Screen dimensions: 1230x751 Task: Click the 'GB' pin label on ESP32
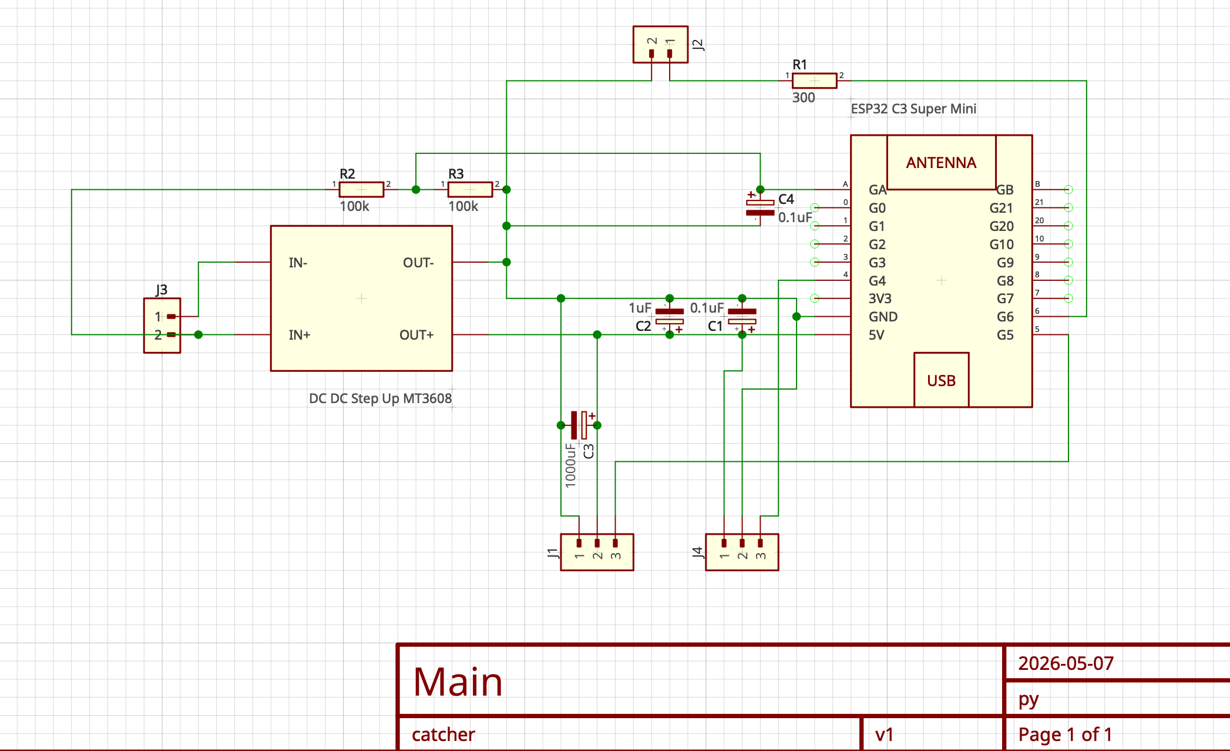(1005, 190)
